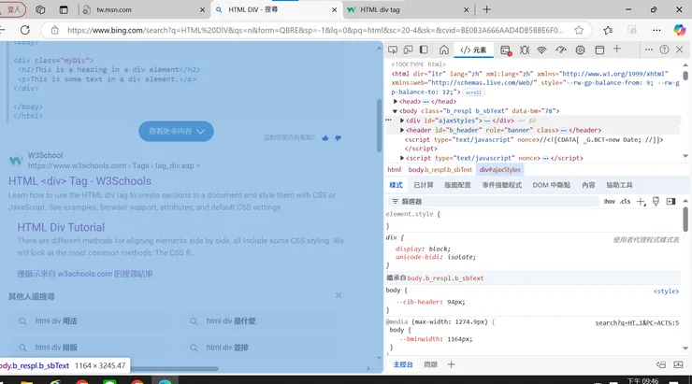Open HTML <div> Tag - W3Schools link

tap(79, 181)
